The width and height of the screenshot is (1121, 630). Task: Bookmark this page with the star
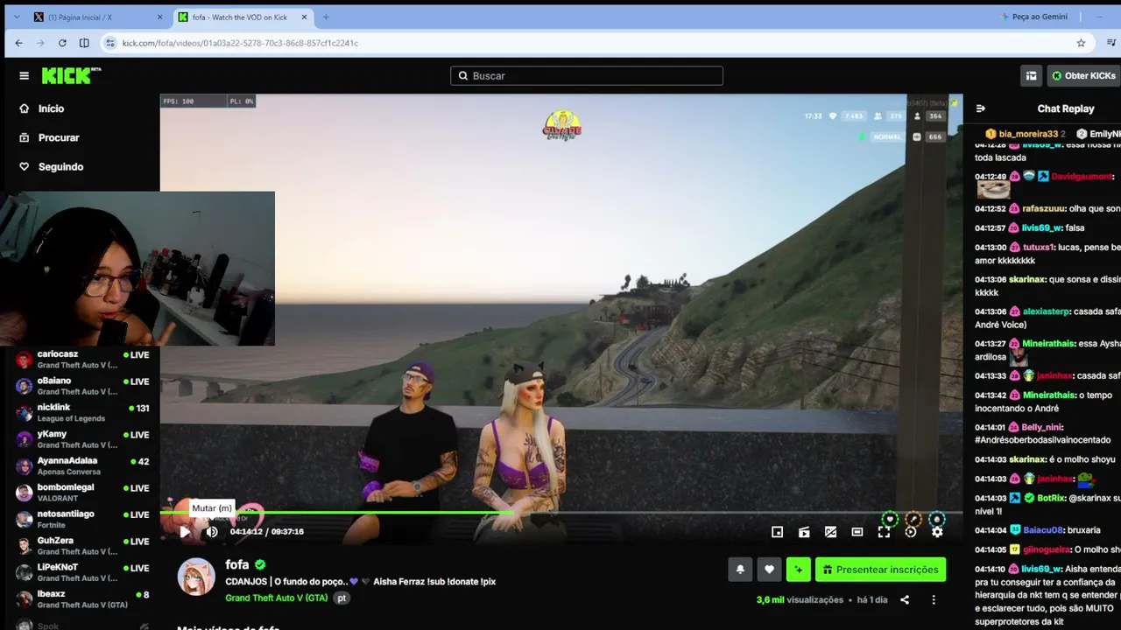click(x=1081, y=43)
